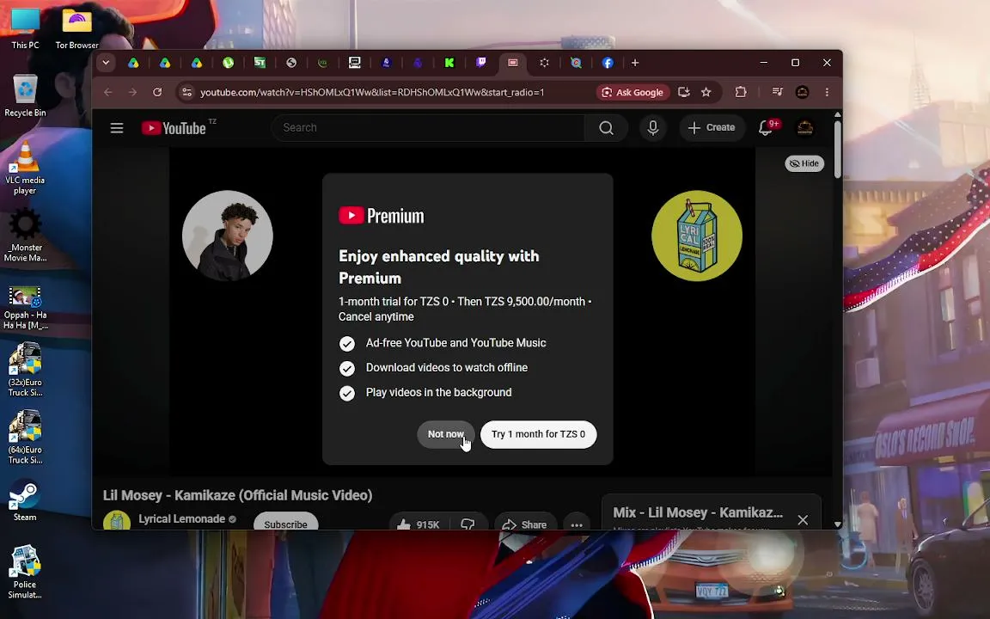Image resolution: width=990 pixels, height=619 pixels.
Task: Open YouTube account avatar menu
Action: click(x=805, y=128)
